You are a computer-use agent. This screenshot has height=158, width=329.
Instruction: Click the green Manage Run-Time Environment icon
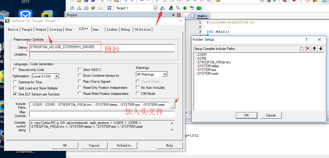[x=185, y=8]
